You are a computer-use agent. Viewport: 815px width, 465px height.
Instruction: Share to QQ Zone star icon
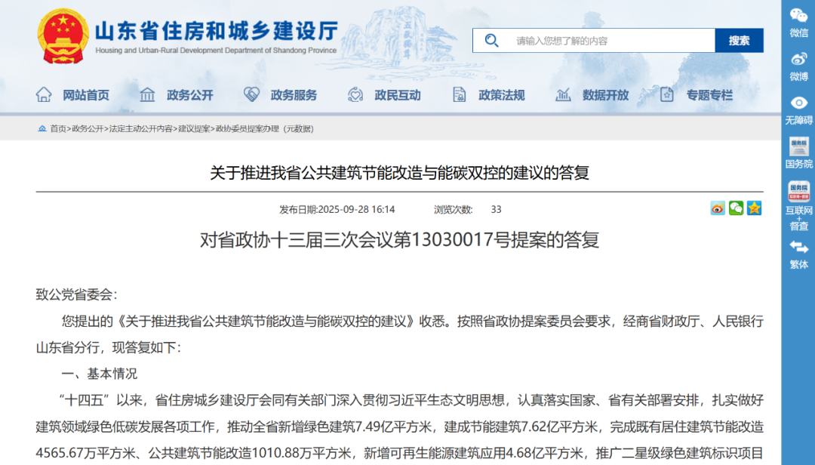pos(754,208)
